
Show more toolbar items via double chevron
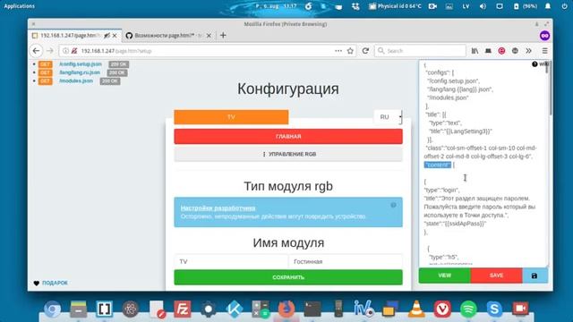528,51
